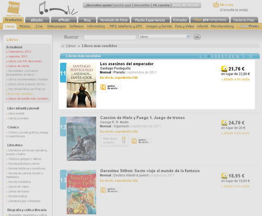Open Sexto viaje al reino de la fantasía cover

click(82, 192)
